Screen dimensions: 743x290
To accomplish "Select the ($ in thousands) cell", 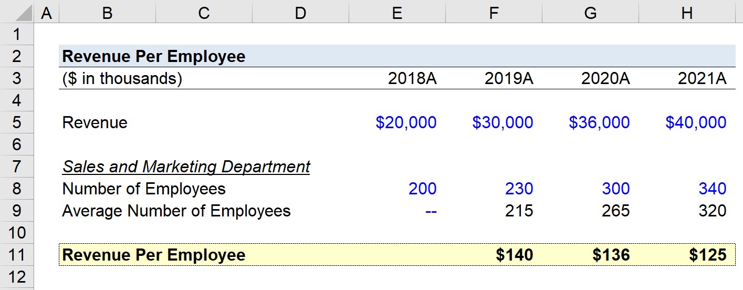I will 122,79.
